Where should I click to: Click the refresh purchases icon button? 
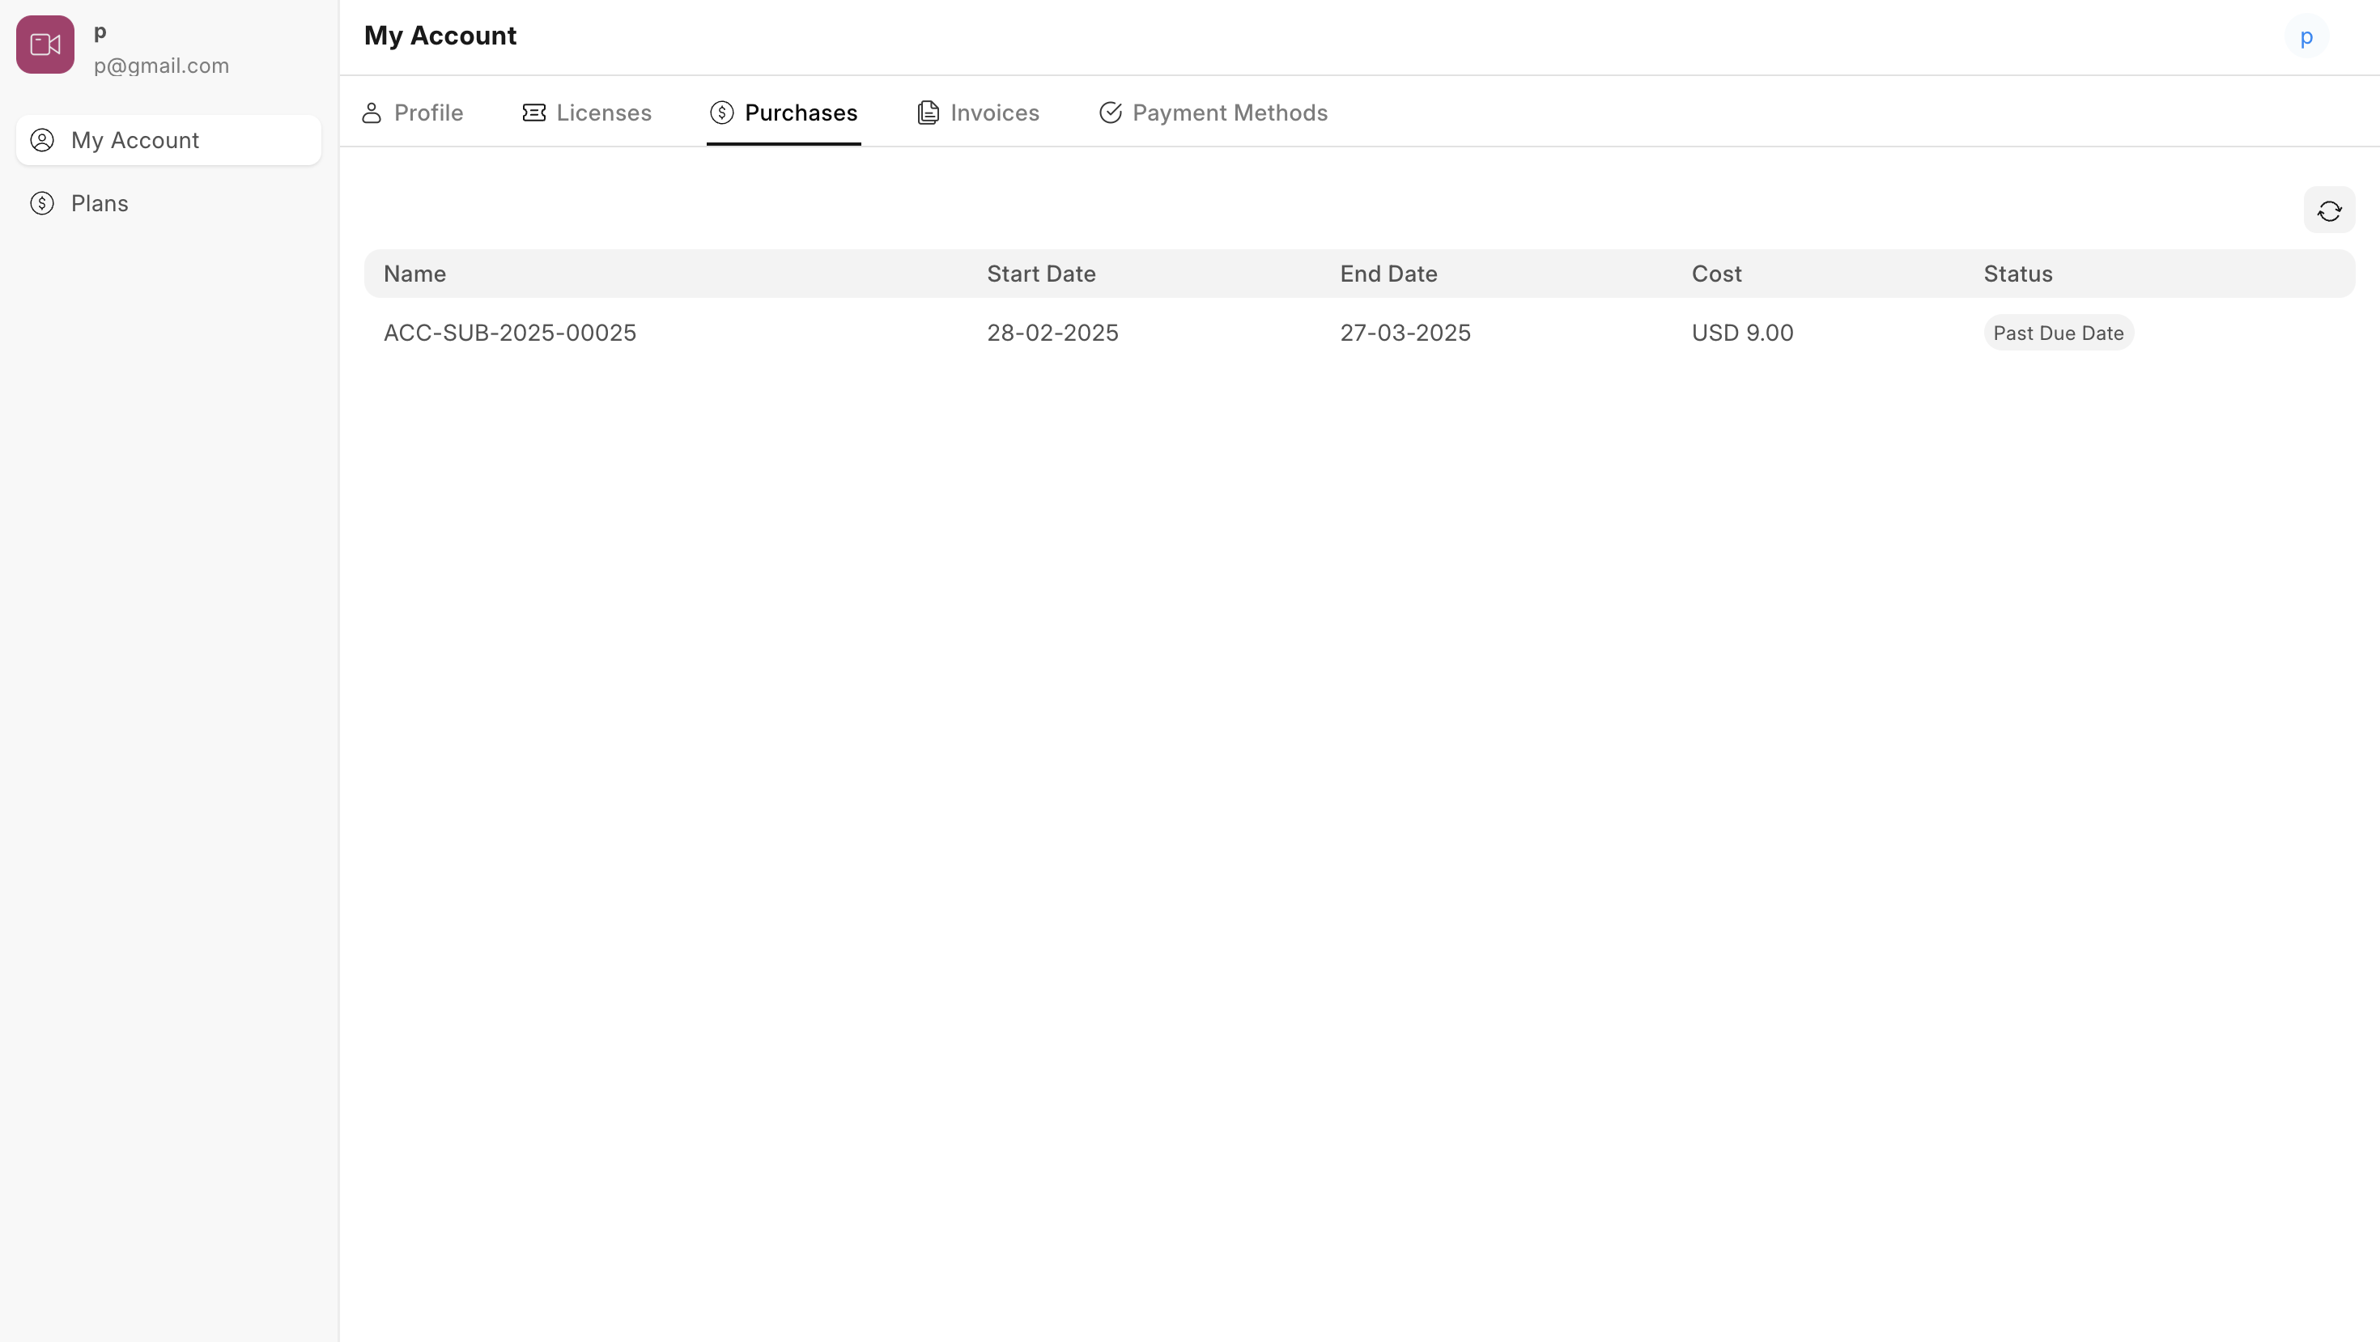click(2328, 210)
